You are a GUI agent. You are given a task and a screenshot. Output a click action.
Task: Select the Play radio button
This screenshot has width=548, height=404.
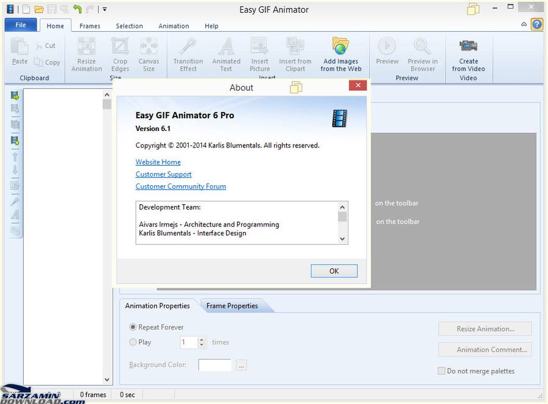point(133,342)
